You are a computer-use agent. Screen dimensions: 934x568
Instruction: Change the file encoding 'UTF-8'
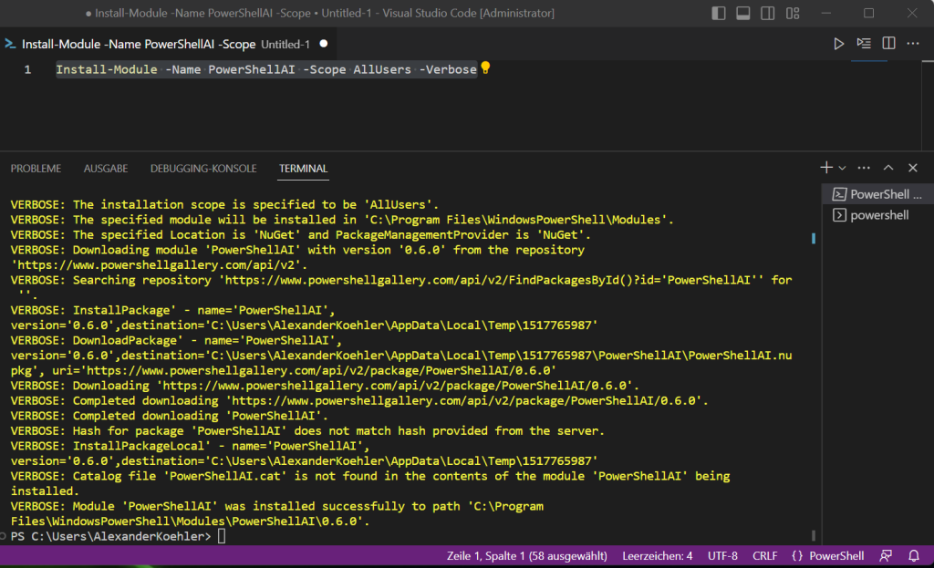click(722, 556)
